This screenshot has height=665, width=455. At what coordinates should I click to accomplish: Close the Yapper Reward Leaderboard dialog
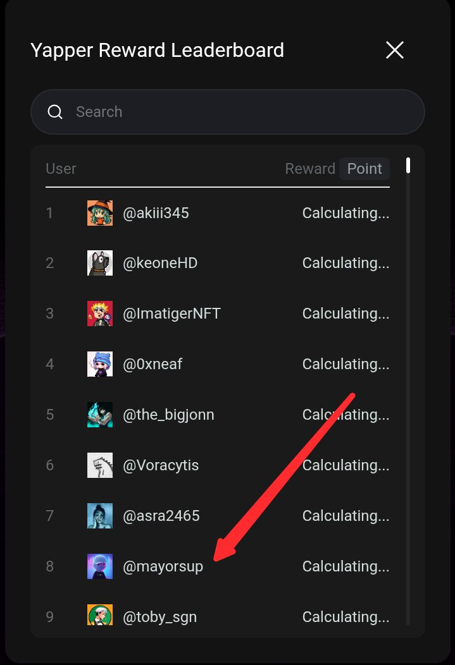pyautogui.click(x=395, y=50)
